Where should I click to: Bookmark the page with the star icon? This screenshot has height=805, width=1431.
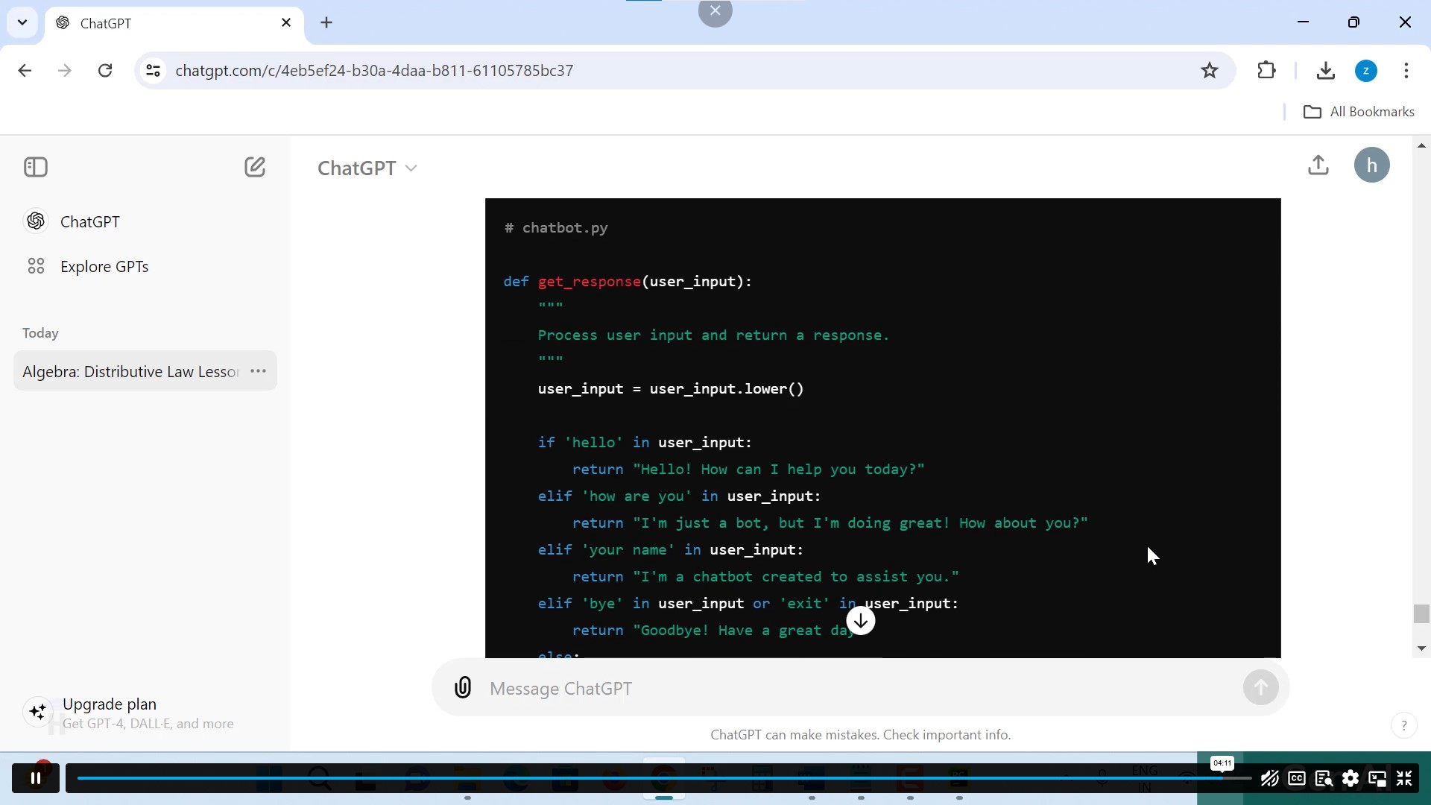1210,70
